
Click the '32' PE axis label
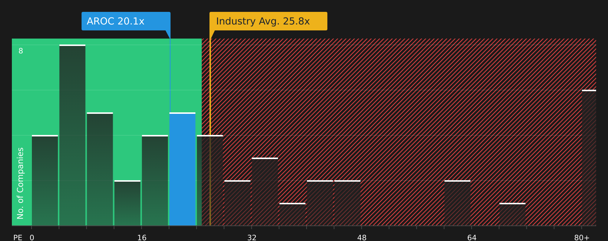(x=252, y=238)
